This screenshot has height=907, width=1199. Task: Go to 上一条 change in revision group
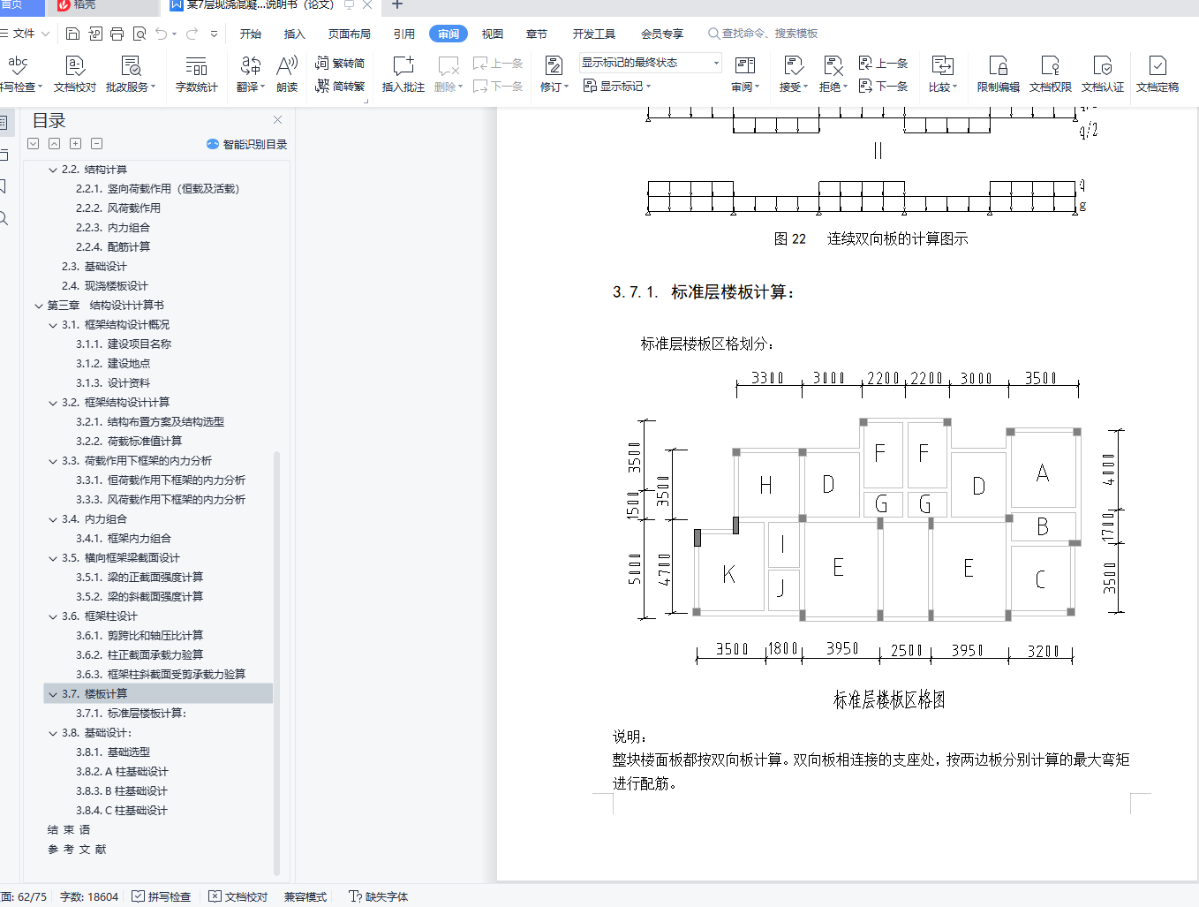883,63
